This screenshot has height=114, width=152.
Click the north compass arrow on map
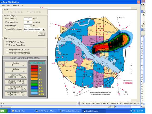click(131, 69)
